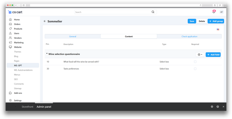The height and width of the screenshot is (119, 232).
Task: Click the Website monitor icon in the sidebar
Action: 10,47
